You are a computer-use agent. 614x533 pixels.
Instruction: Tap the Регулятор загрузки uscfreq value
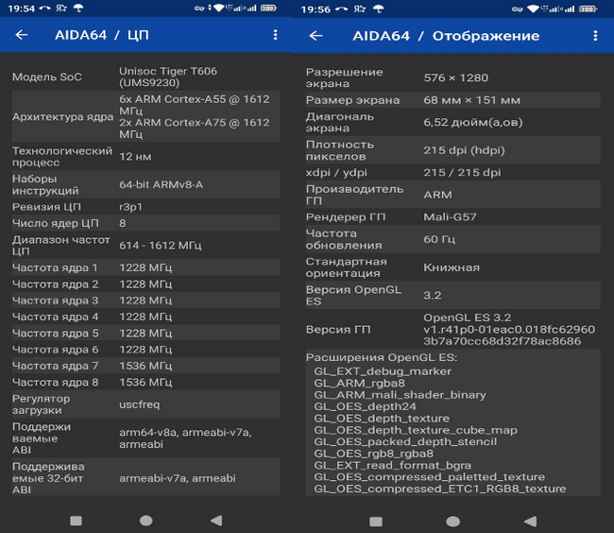point(140,404)
